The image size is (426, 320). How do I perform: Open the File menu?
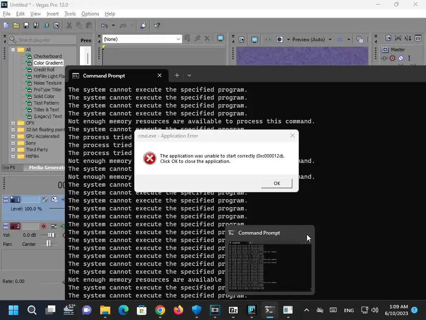pos(7,14)
